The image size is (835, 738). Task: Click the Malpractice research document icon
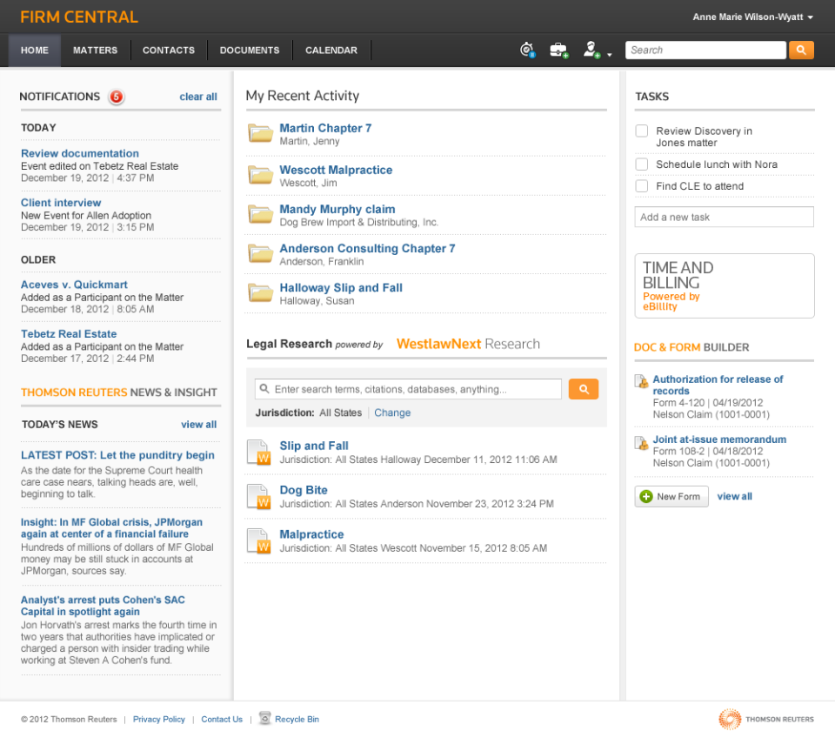(259, 540)
